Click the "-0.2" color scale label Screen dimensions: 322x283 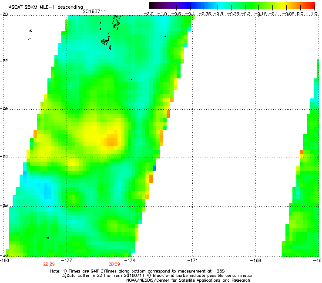245,14
